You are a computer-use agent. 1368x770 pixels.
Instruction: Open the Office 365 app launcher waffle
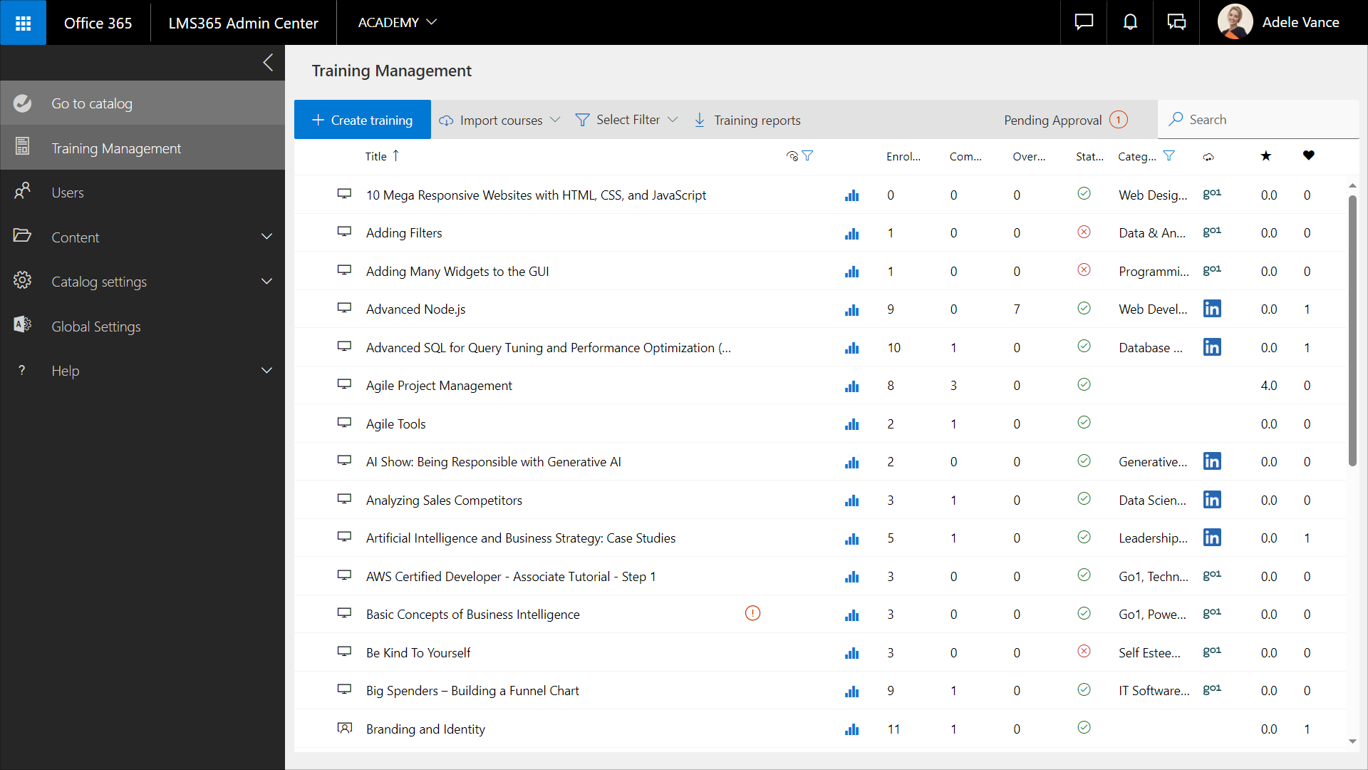pyautogui.click(x=23, y=23)
